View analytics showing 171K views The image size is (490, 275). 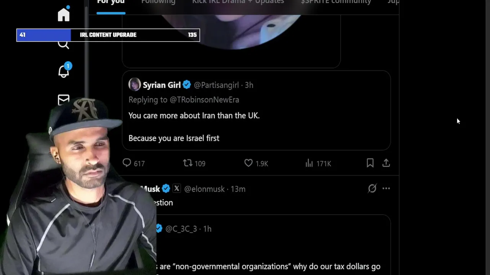(318, 163)
